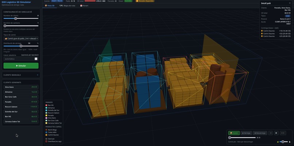Open the Horari tab

pyautogui.click(x=84, y=5)
